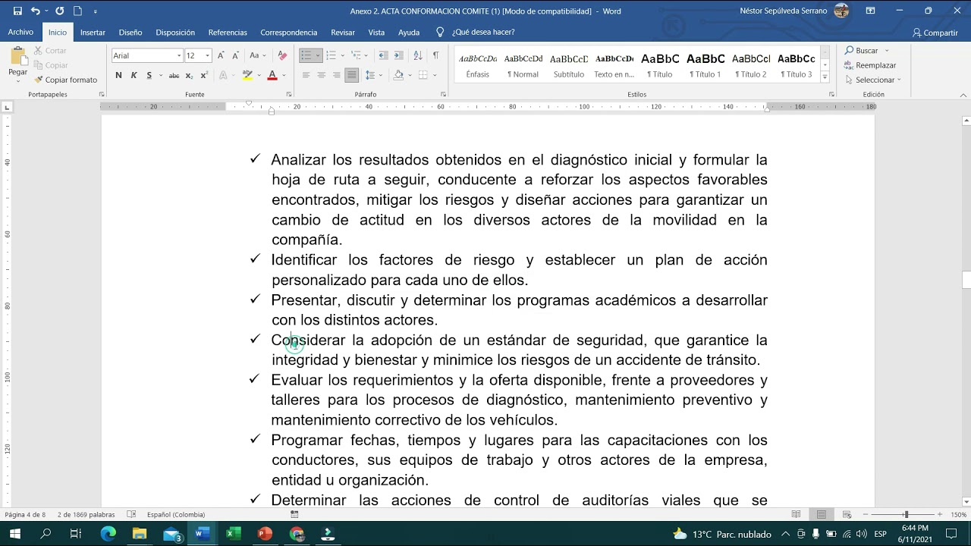Click the Español (Colombia) language indicator
Image resolution: width=971 pixels, height=546 pixels.
tap(176, 514)
